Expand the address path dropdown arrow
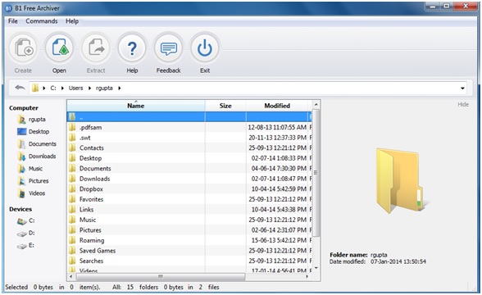 pos(462,88)
